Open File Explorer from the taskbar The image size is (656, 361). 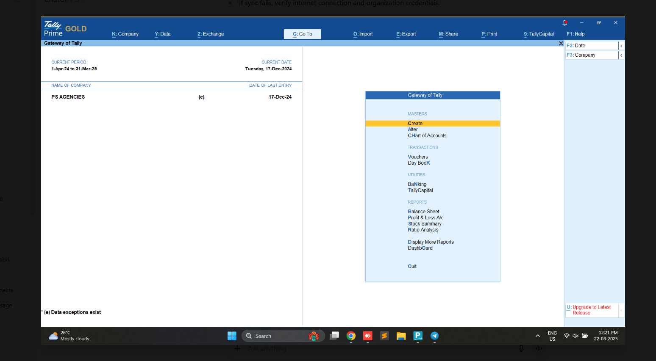[401, 336]
